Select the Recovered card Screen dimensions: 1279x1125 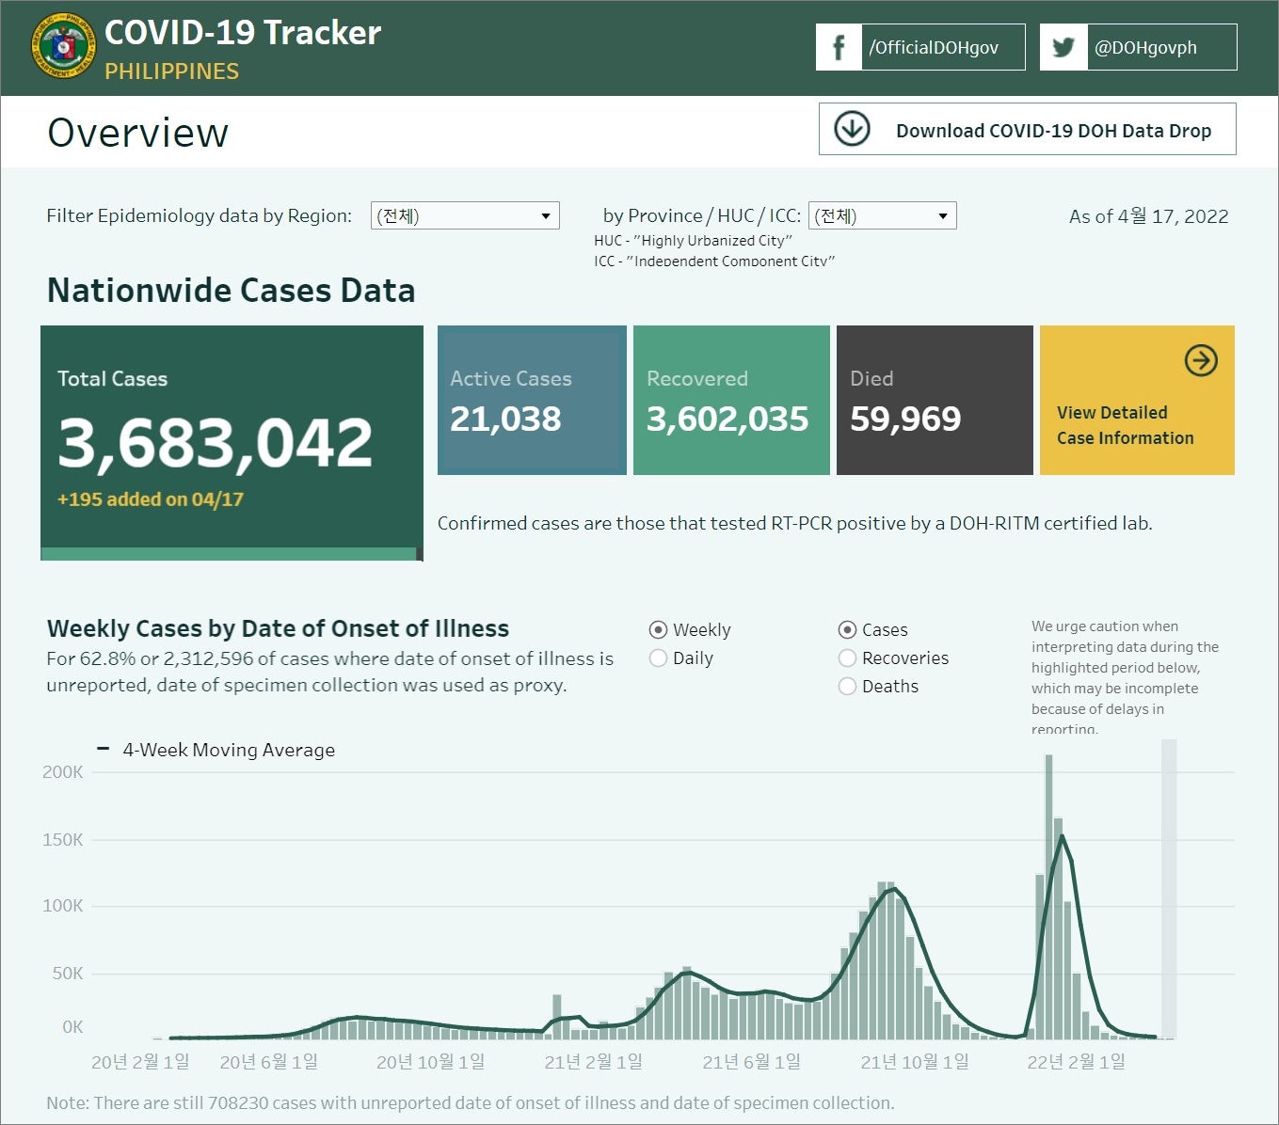731,401
